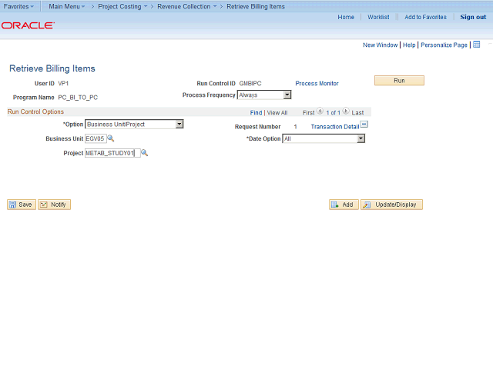Click User ID value VP1
This screenshot has height=369, width=493.
click(63, 84)
